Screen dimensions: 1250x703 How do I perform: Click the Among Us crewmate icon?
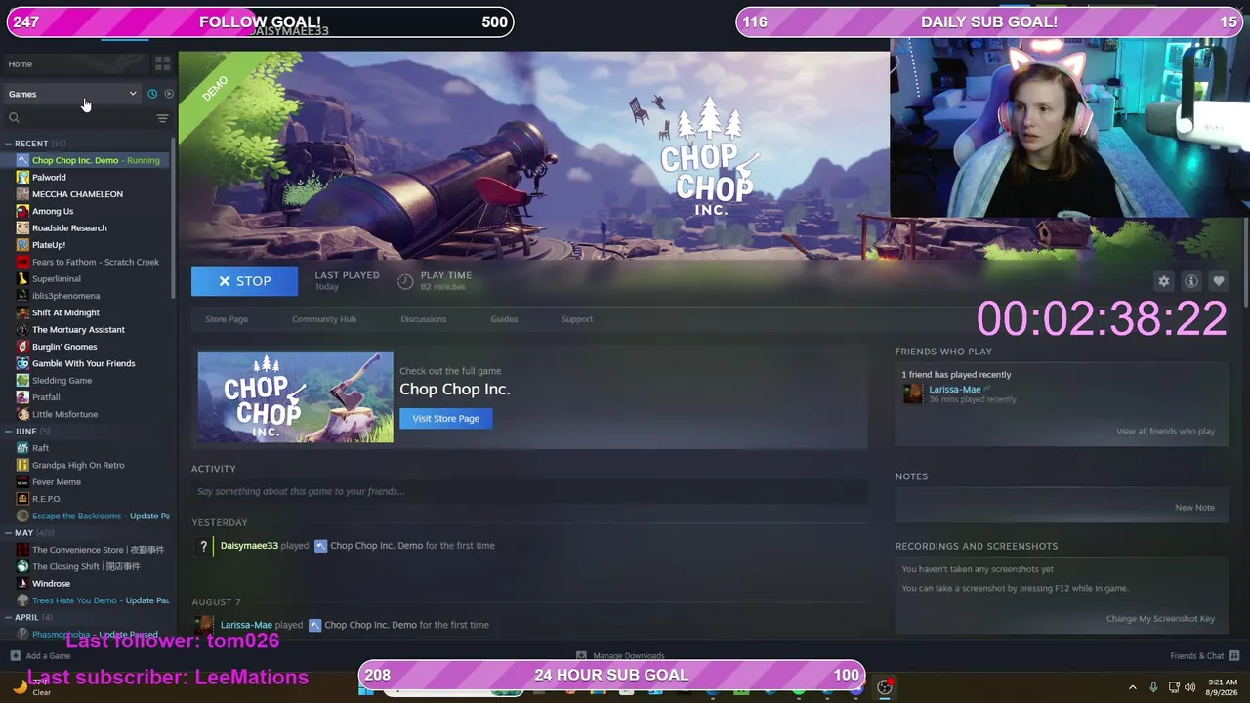pos(22,211)
